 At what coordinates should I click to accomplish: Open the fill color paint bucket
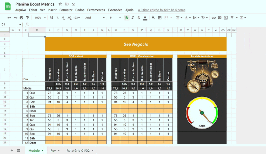click(153, 18)
